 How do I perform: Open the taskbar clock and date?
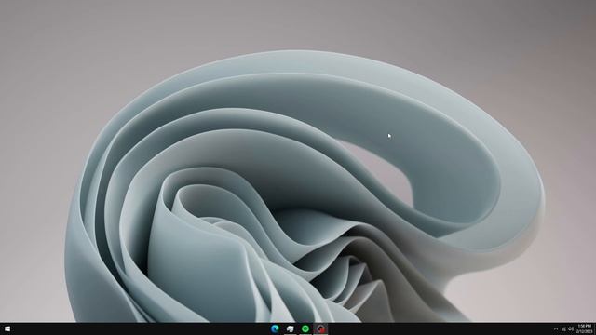coord(584,328)
